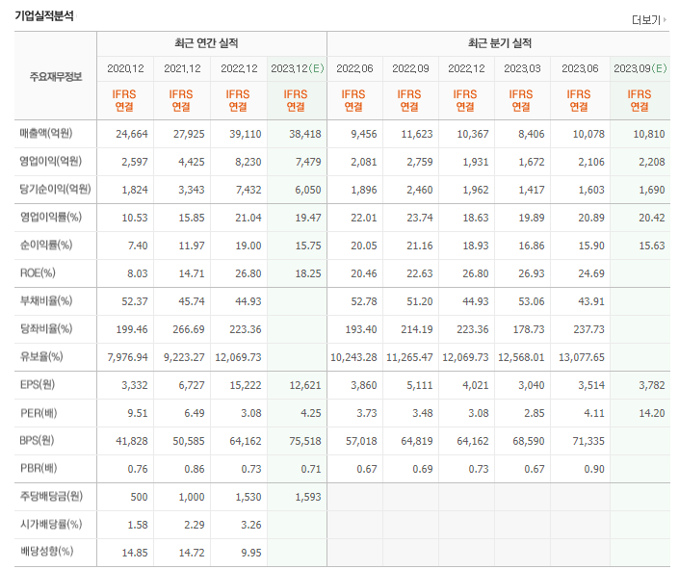This screenshot has width=679, height=569.
Task: Click the ROE(%) row label
Action: click(x=38, y=272)
